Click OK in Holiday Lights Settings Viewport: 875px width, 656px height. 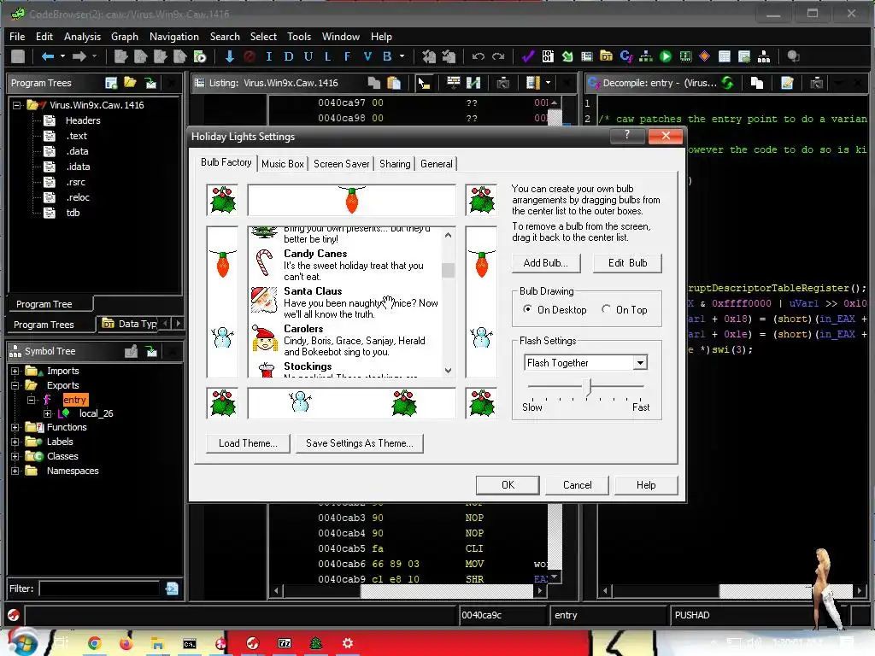coord(508,485)
